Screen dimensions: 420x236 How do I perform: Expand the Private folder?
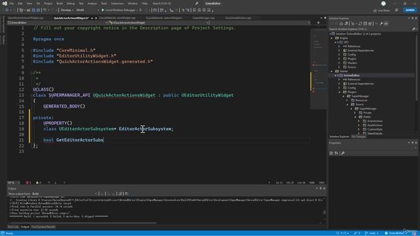pyautogui.click(x=355, y=113)
